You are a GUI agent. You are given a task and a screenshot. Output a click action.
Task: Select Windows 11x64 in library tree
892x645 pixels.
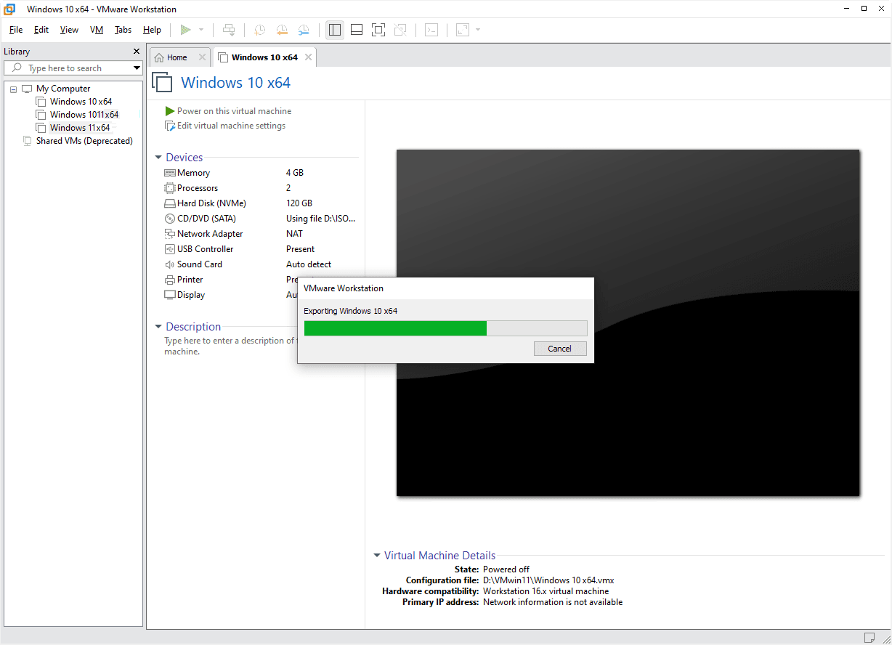click(80, 128)
